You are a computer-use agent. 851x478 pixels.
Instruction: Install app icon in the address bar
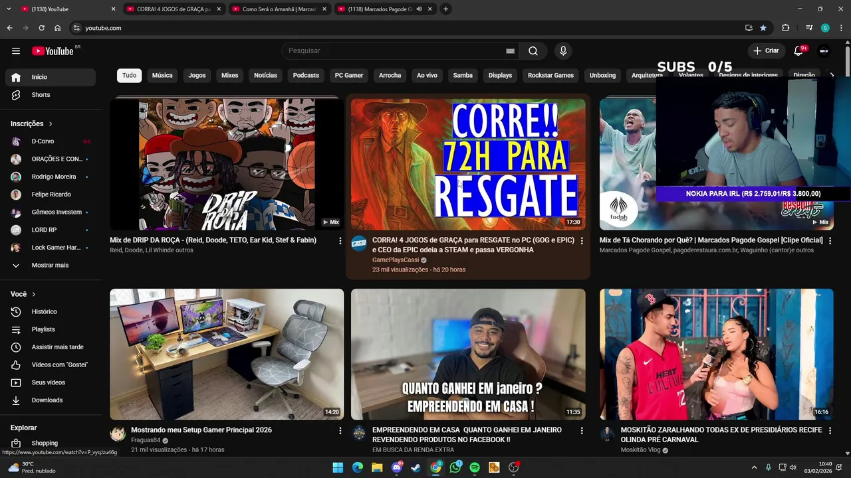(x=749, y=28)
